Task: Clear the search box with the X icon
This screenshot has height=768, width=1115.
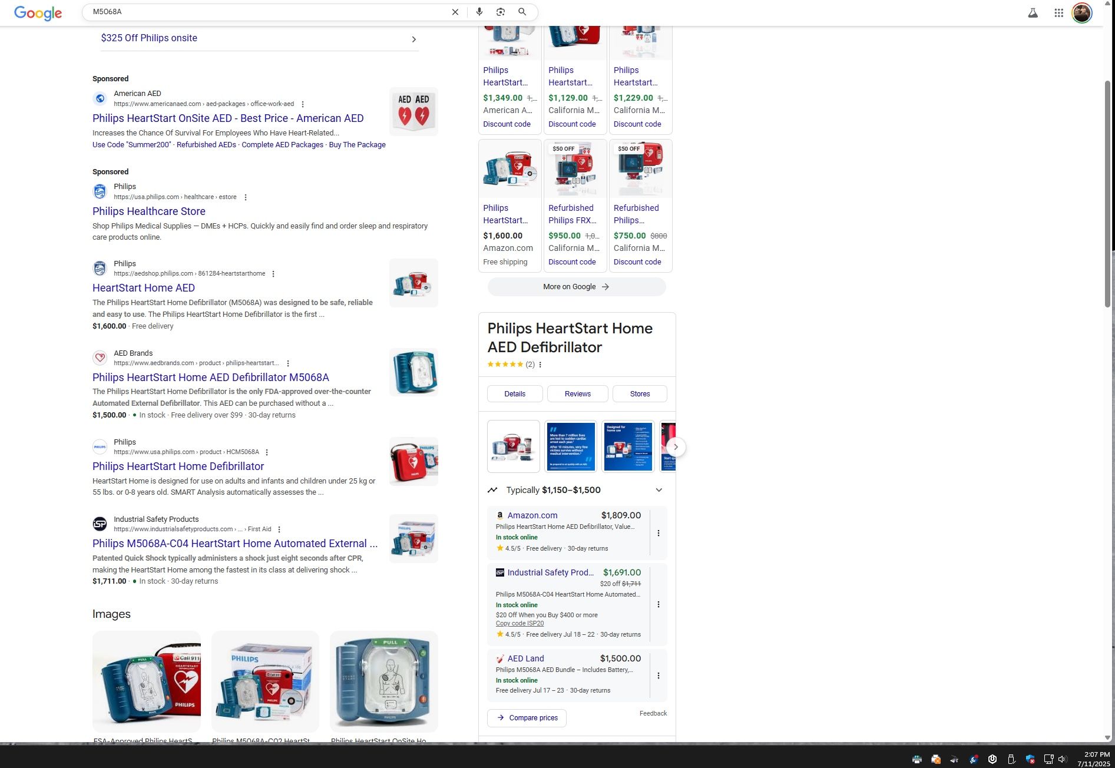Action: [455, 12]
